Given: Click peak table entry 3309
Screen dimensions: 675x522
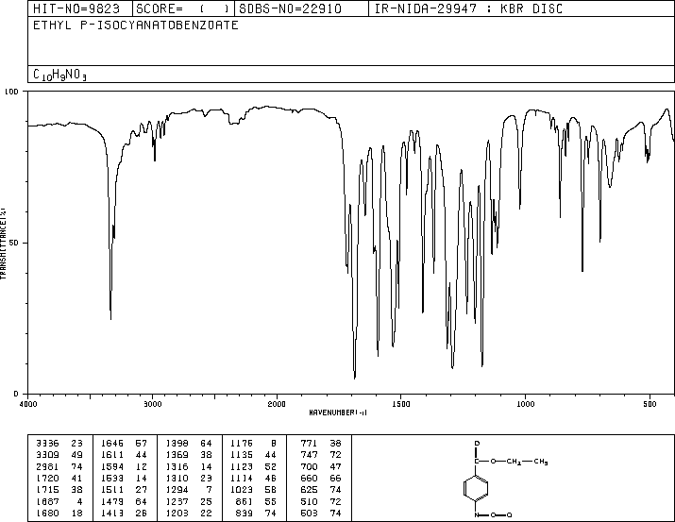Looking at the screenshot, I should click(x=47, y=455).
